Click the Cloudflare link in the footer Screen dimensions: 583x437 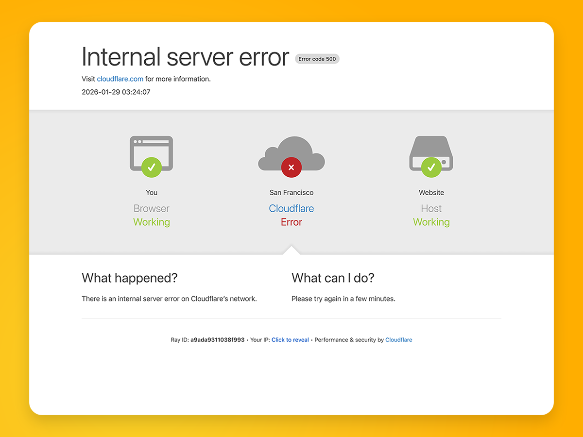[398, 339]
